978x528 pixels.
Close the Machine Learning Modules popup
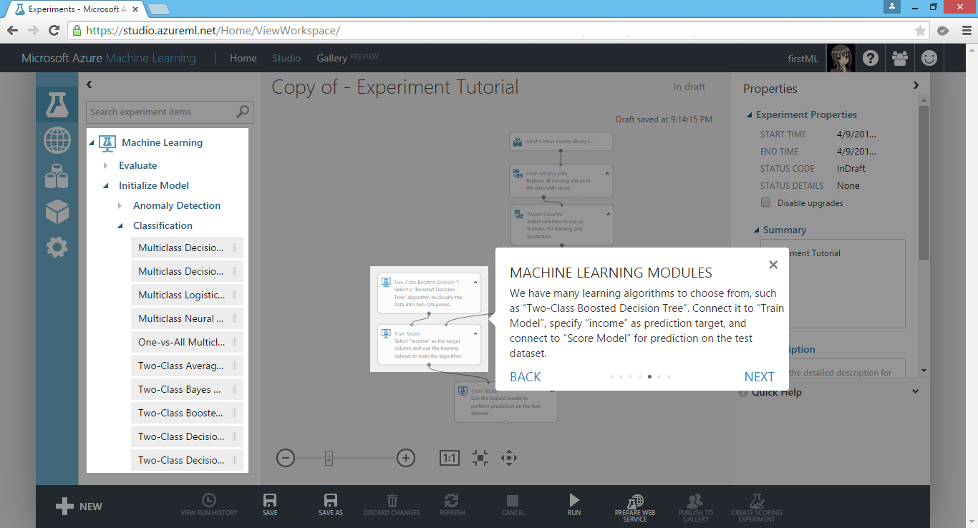773,265
